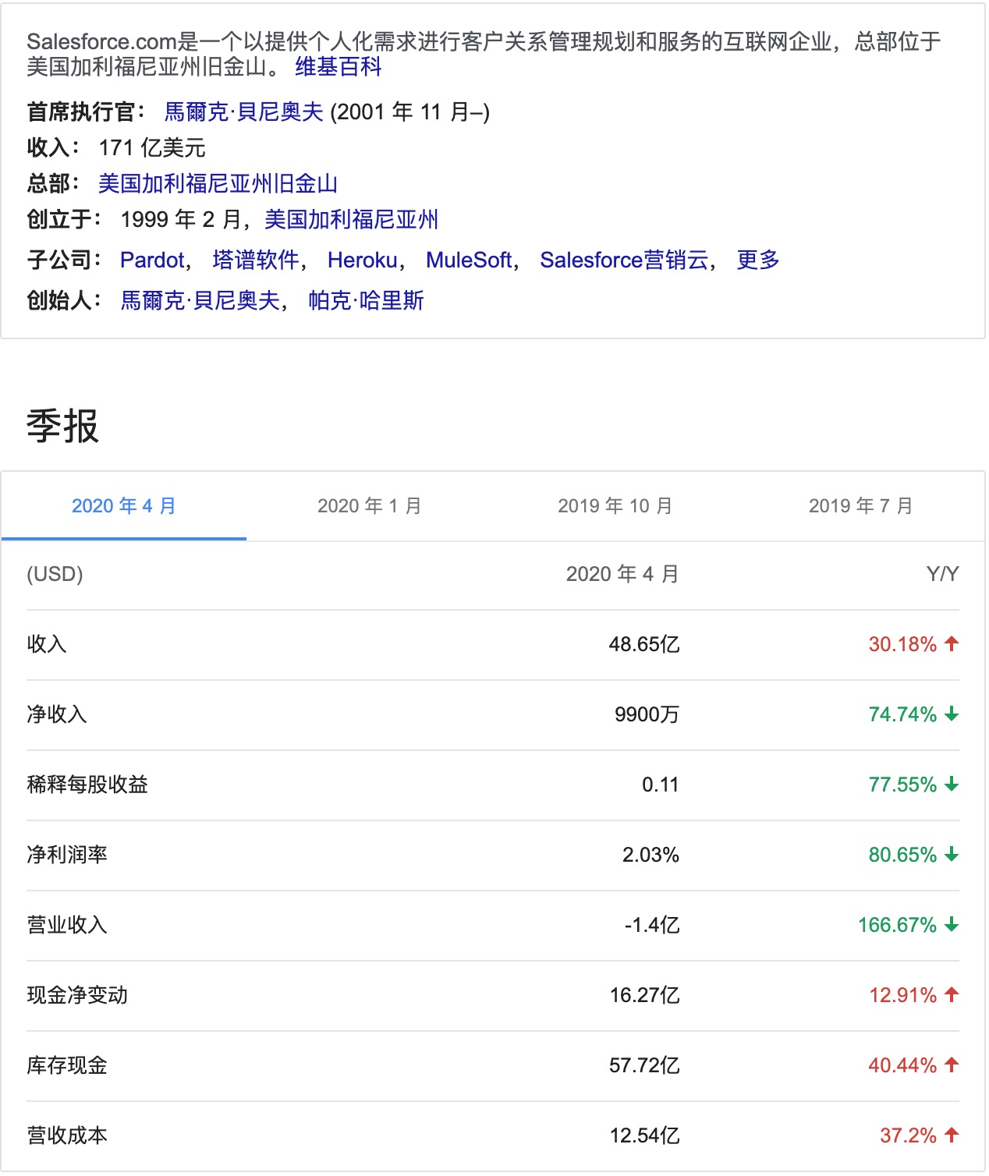Click the 收入 row value 48.65亿
The height and width of the screenshot is (1176, 989).
[x=644, y=644]
